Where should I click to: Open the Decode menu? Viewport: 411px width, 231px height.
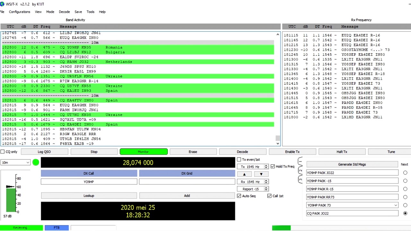click(x=64, y=12)
